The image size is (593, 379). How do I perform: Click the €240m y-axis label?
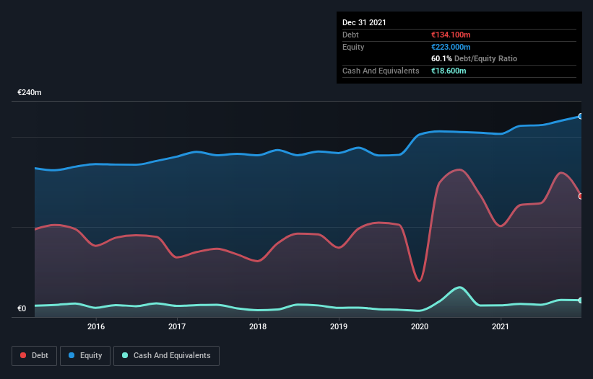coord(30,92)
